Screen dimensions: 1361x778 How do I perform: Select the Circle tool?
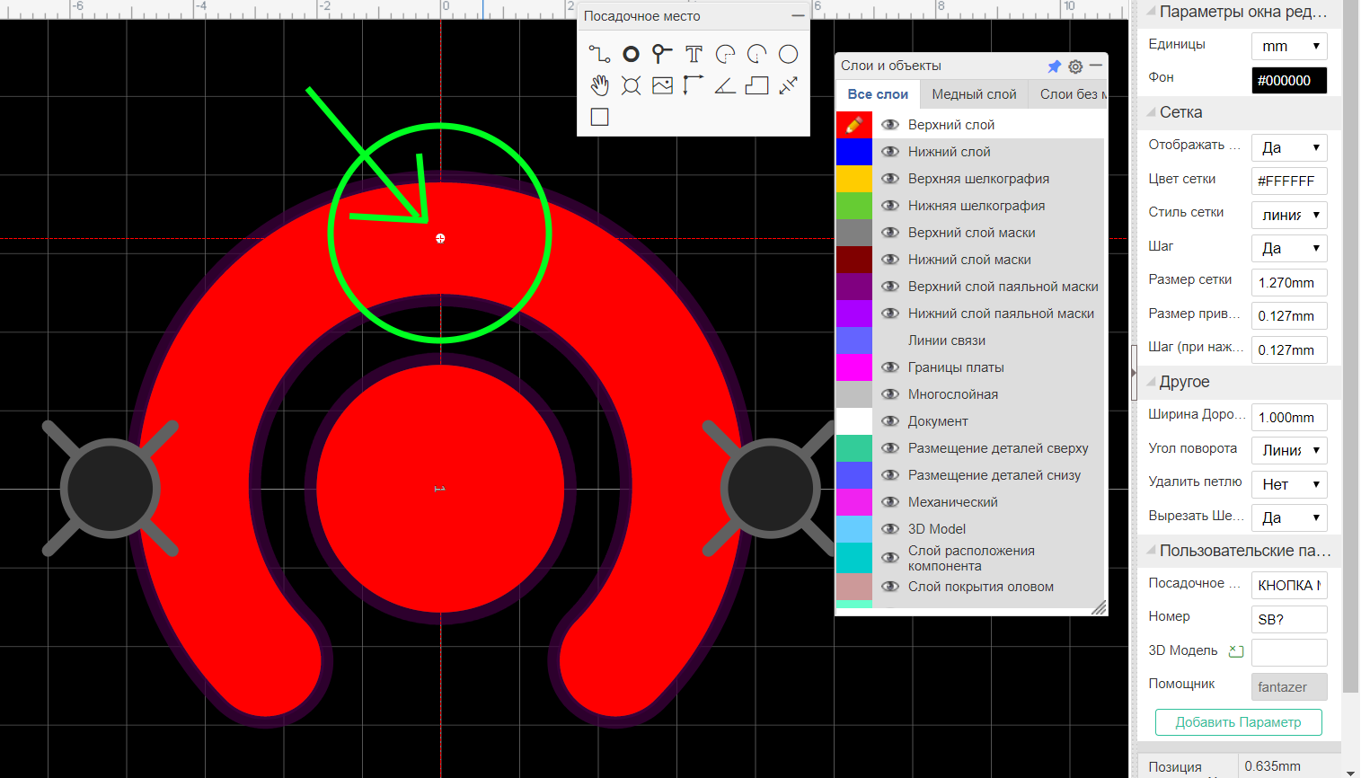(788, 54)
